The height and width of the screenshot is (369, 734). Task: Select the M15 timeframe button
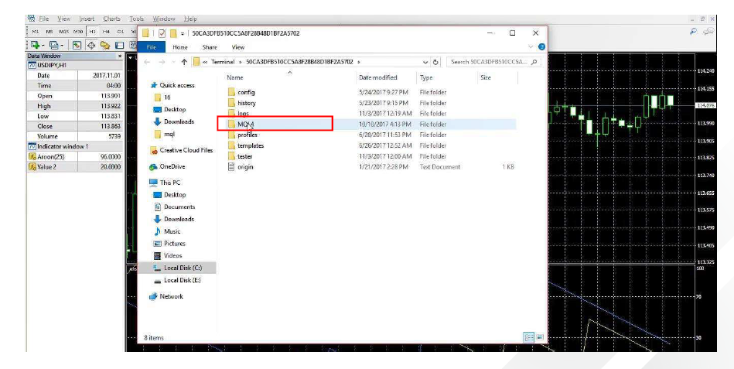[x=63, y=32]
